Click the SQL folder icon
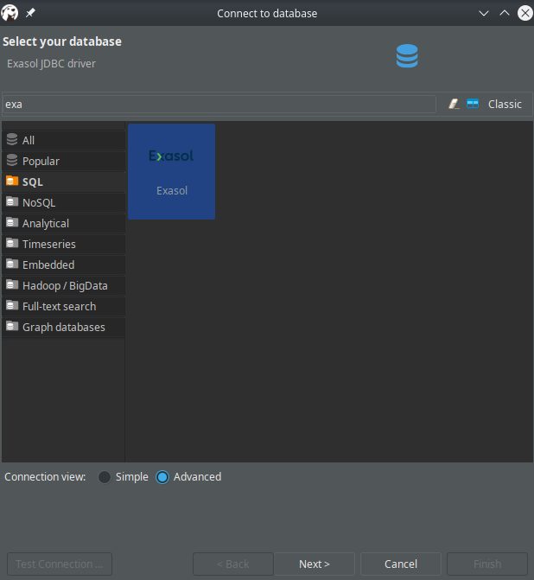The width and height of the screenshot is (534, 580). coord(12,181)
